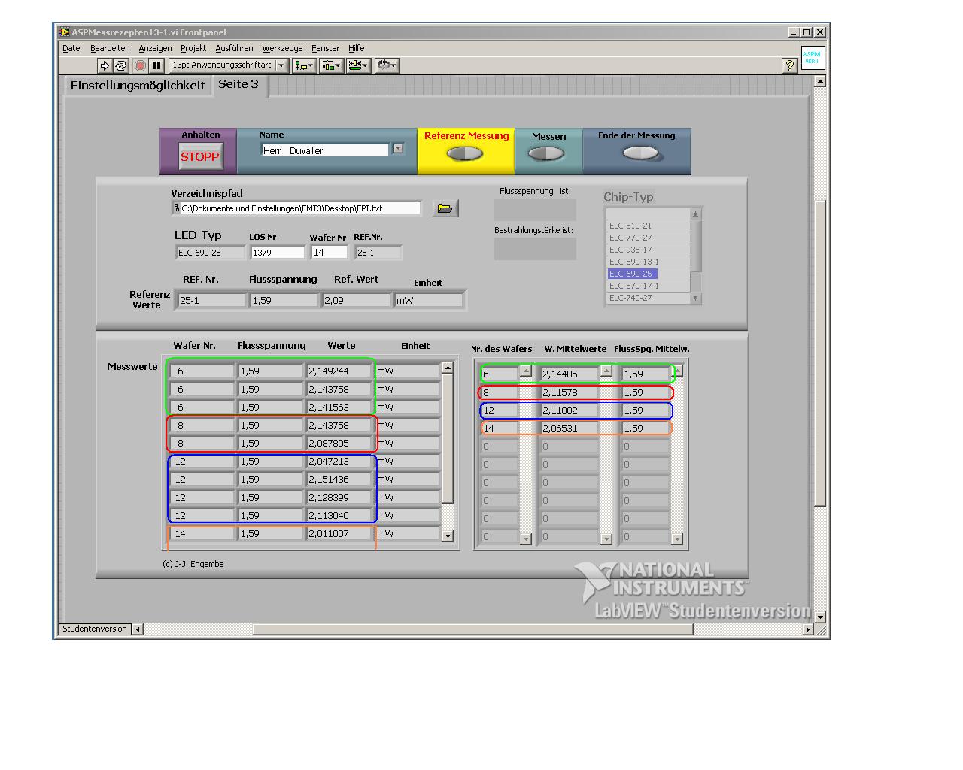The image size is (963, 770).
Task: Click the red STOPP button
Action: tap(199, 156)
